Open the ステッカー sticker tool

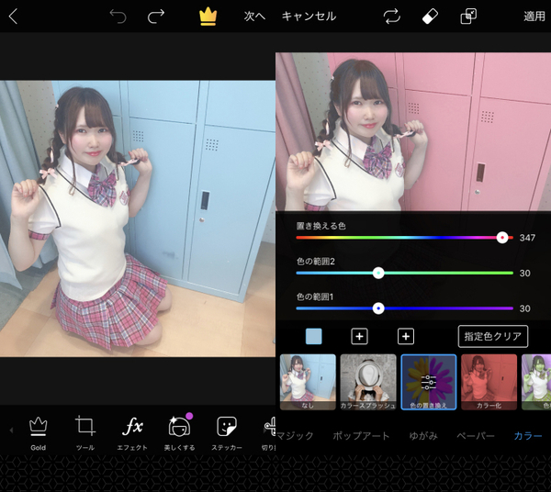click(226, 427)
